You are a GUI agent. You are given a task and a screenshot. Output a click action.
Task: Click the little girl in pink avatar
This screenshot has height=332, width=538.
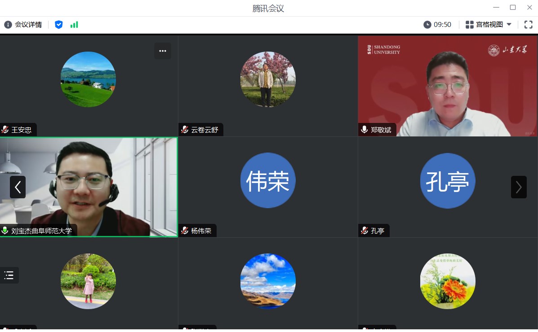[x=88, y=281]
